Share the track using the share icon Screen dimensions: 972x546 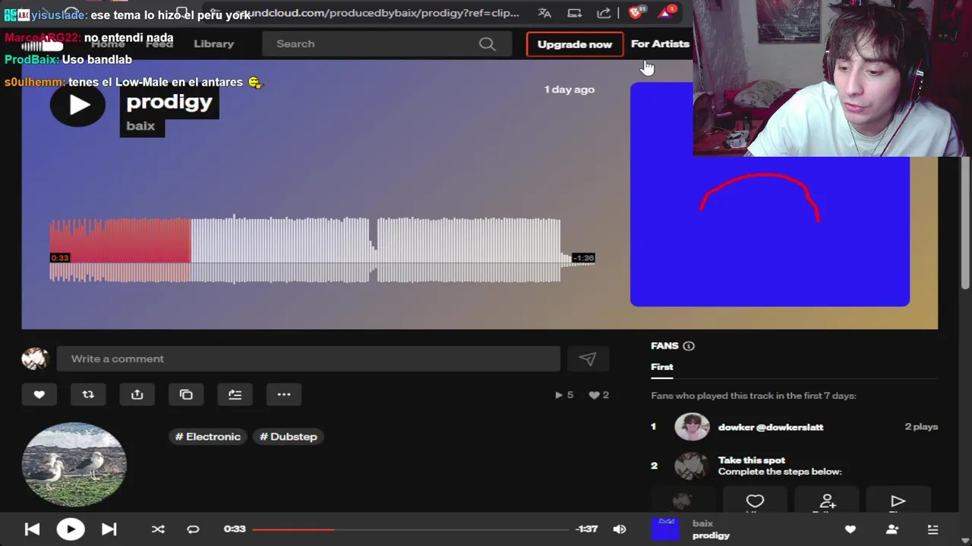click(x=137, y=394)
